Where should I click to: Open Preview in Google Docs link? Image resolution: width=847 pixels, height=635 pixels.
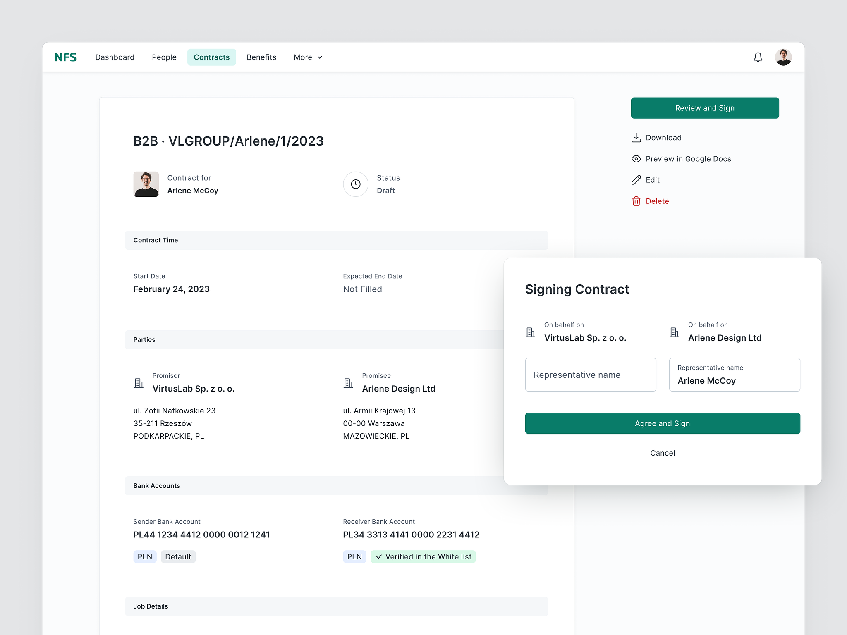[688, 159]
